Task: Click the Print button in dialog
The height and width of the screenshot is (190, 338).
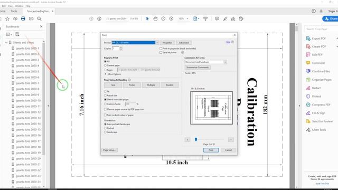Action: point(211,150)
